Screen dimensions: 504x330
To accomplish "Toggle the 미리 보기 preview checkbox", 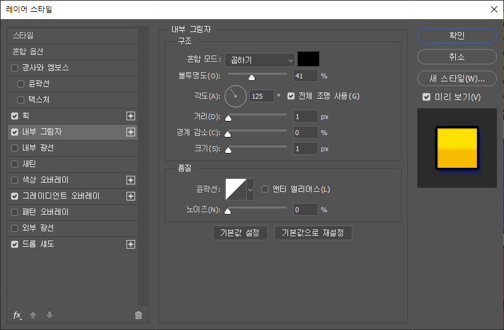I will (426, 97).
